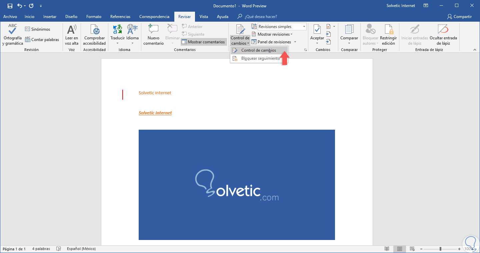Adjust the zoom slider handle
Viewport: 480px width, 253px height.
(441, 249)
